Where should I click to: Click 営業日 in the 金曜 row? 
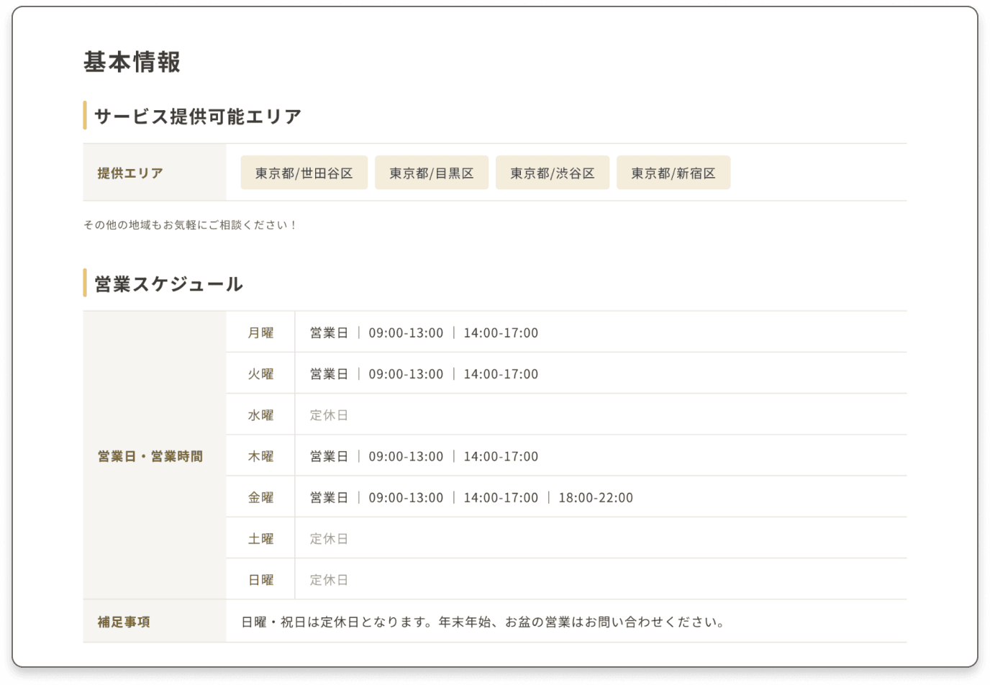329,497
